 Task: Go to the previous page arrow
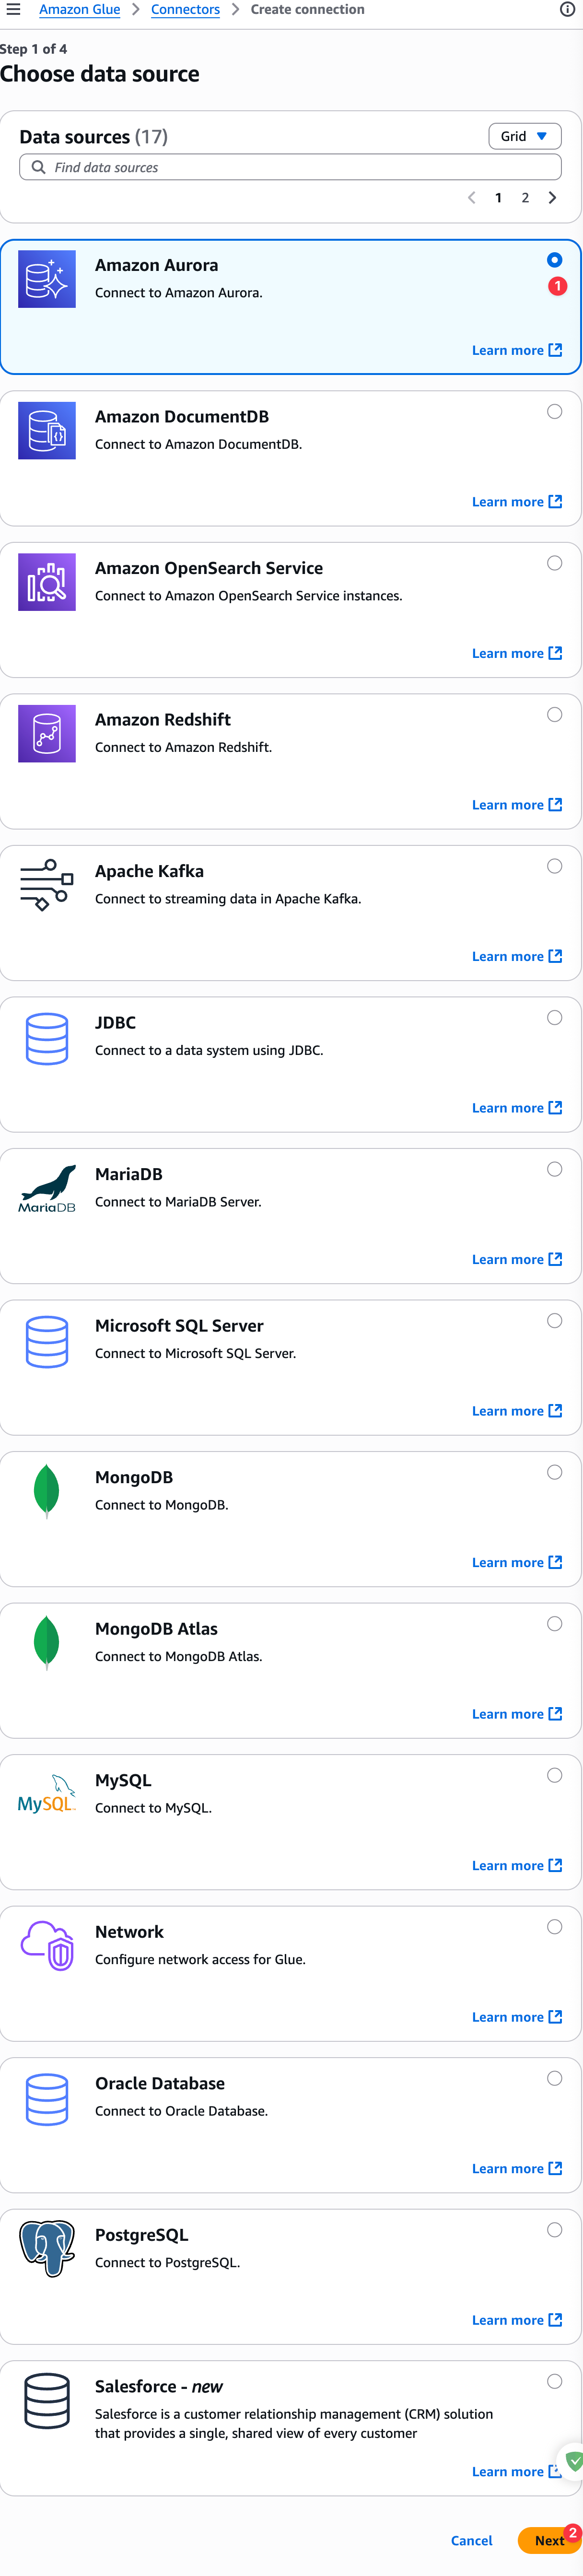point(472,198)
